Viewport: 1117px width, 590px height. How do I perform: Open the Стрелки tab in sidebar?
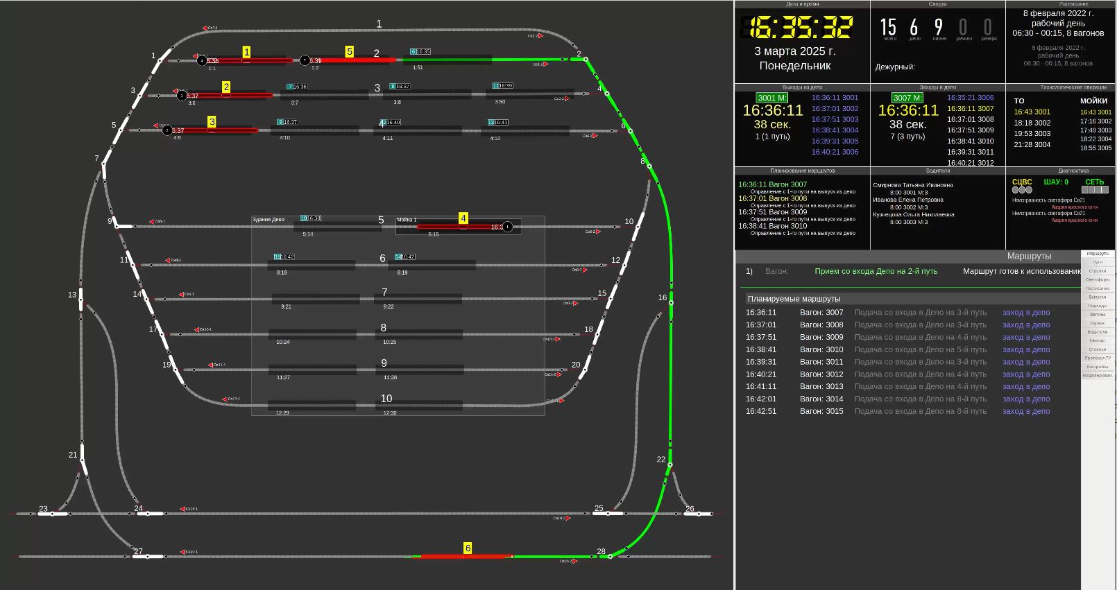click(1098, 271)
